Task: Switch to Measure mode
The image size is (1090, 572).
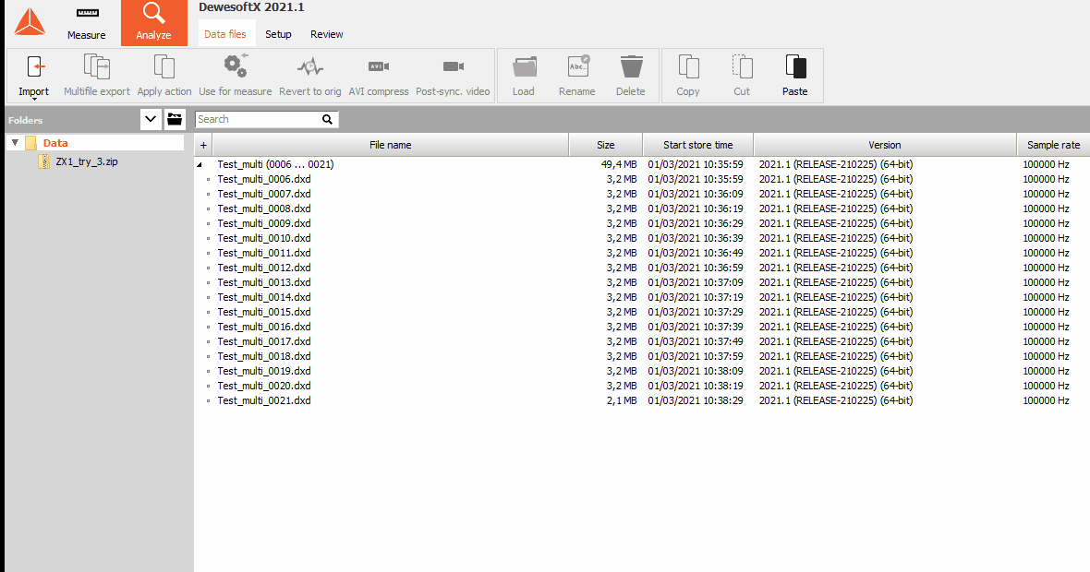Action: pyautogui.click(x=86, y=23)
